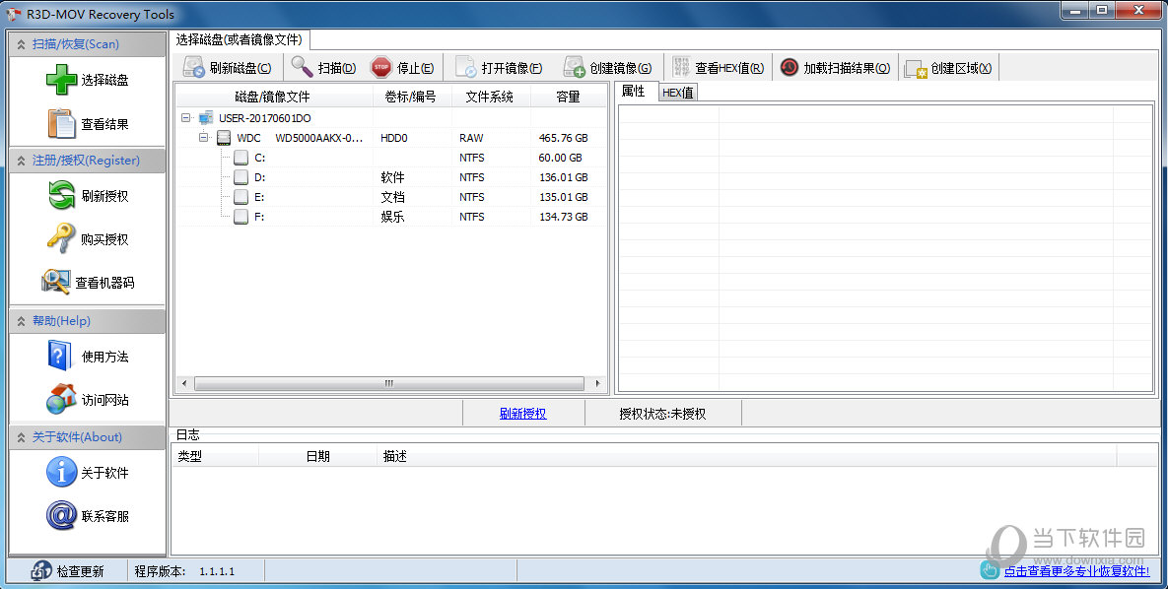
Task: Check the C: partition checkbox
Action: tap(240, 158)
